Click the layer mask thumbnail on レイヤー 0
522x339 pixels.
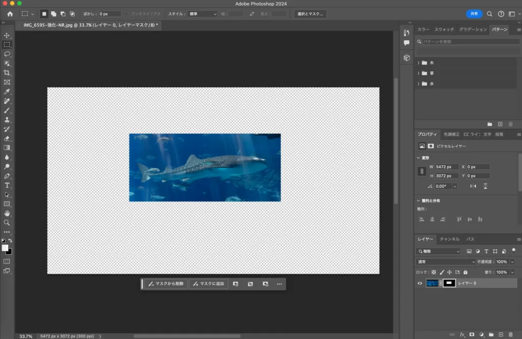tap(449, 283)
